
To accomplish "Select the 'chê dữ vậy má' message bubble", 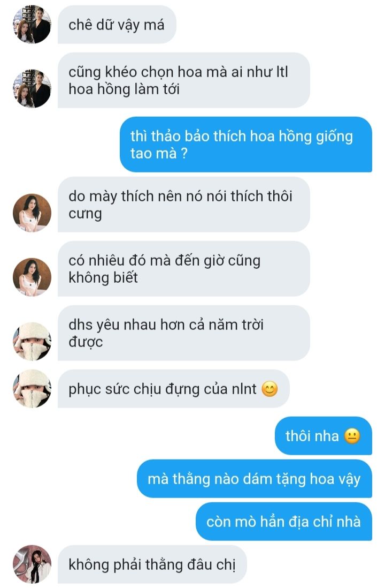I will (117, 25).
